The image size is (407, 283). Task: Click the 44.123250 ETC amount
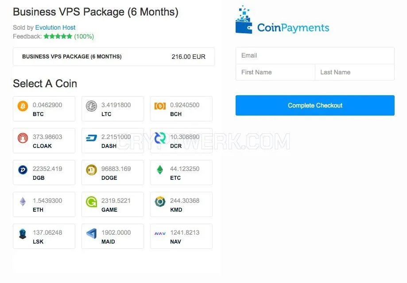point(185,169)
